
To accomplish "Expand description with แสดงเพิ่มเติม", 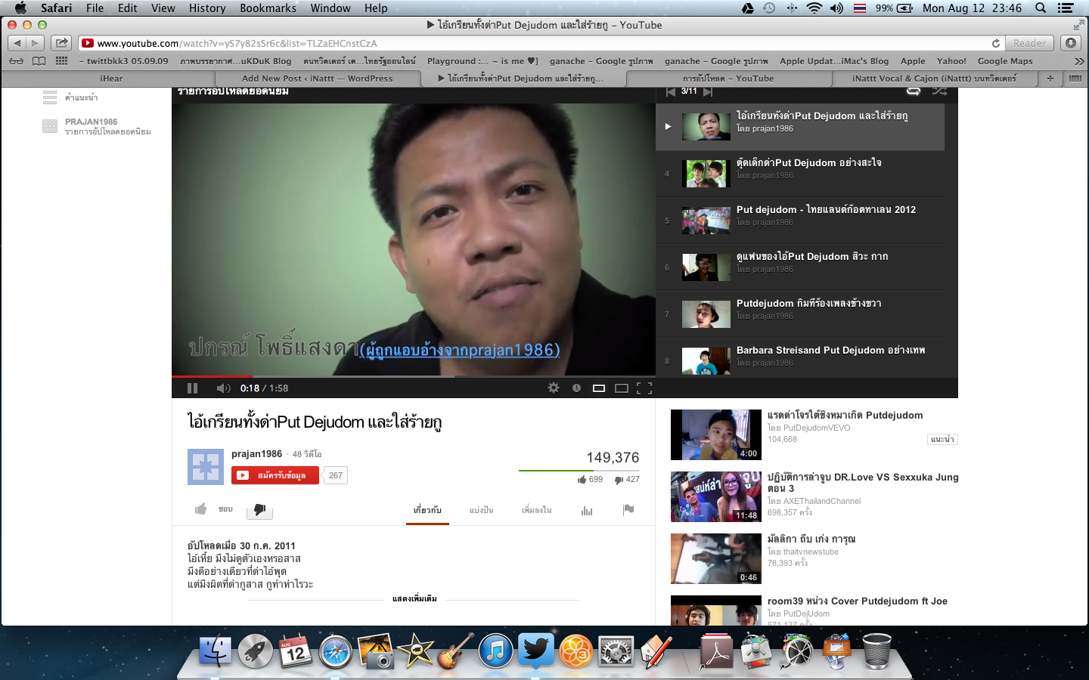I will (x=414, y=598).
